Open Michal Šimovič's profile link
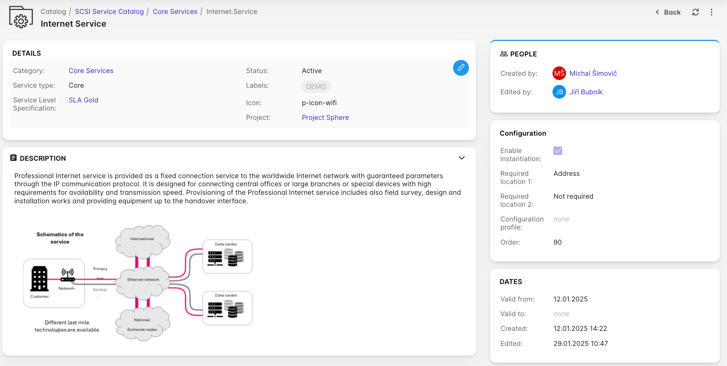Image resolution: width=727 pixels, height=366 pixels. 593,73
